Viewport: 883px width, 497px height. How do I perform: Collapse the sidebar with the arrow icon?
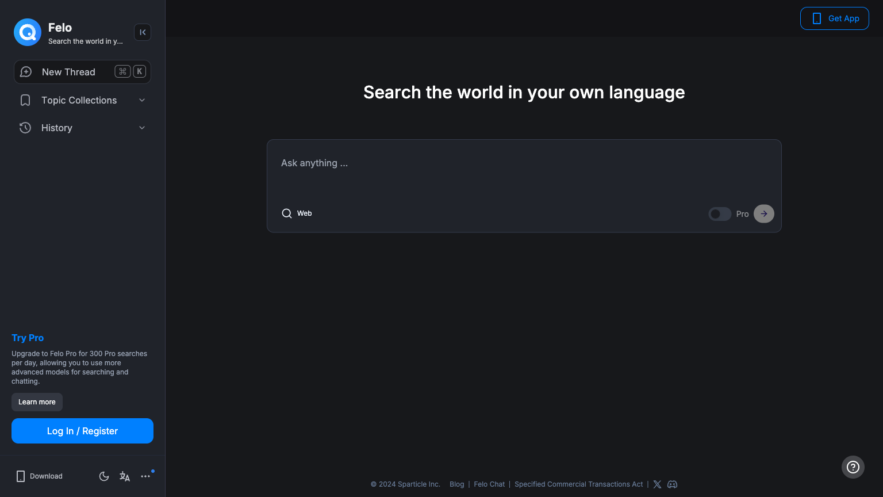(x=143, y=32)
